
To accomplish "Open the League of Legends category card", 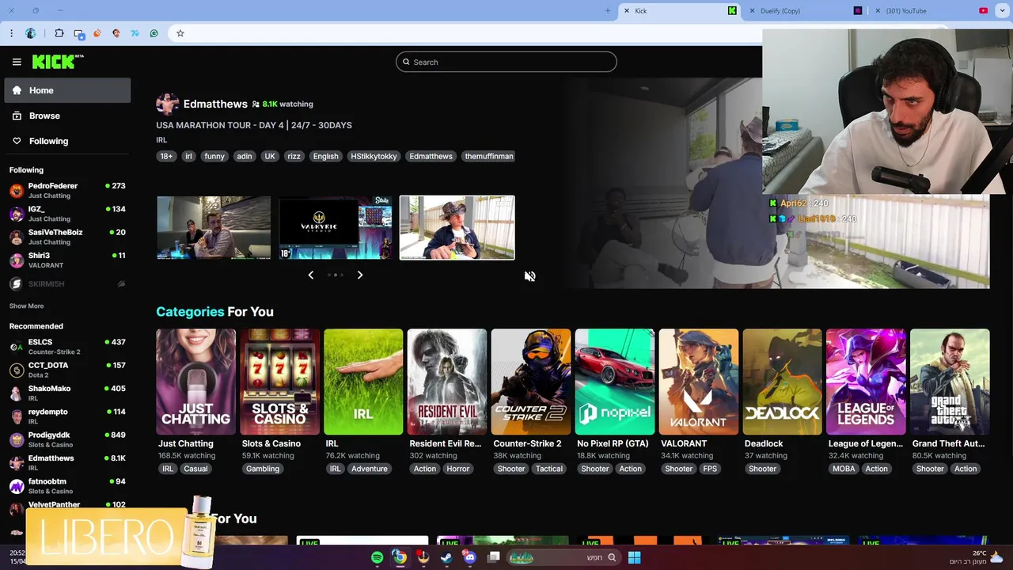I will pos(866,382).
